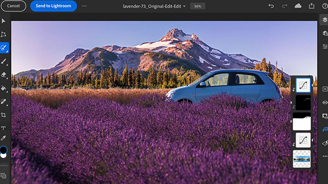Image resolution: width=328 pixels, height=184 pixels.
Task: Open the 56% zoom level control
Action: [197, 6]
